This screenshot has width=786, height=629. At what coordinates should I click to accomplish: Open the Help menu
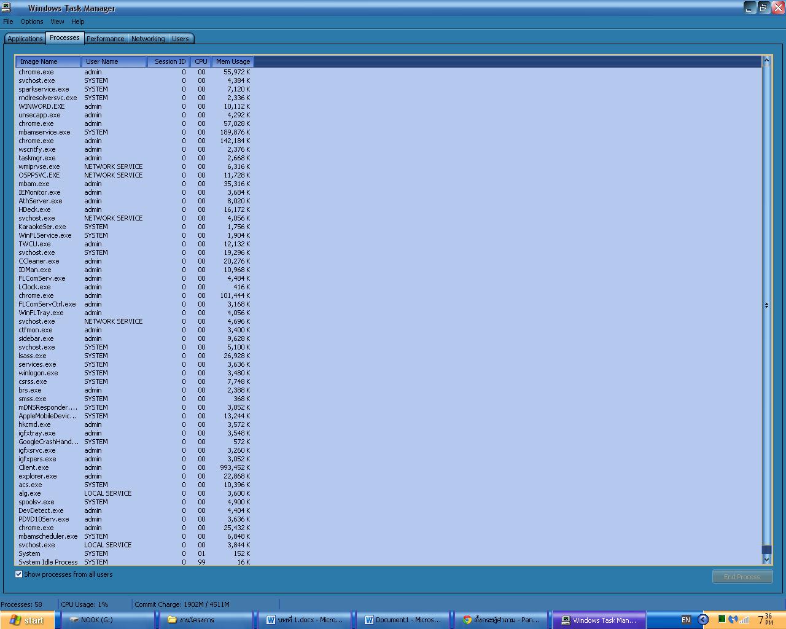[77, 21]
